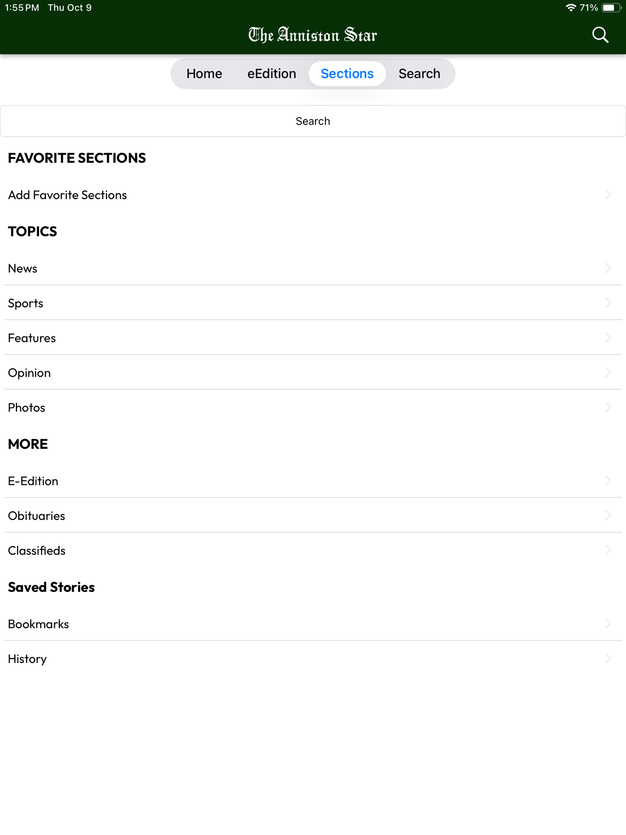Viewport: 626px width, 835px height.
Task: Expand the Sports row chevron
Action: coord(608,303)
